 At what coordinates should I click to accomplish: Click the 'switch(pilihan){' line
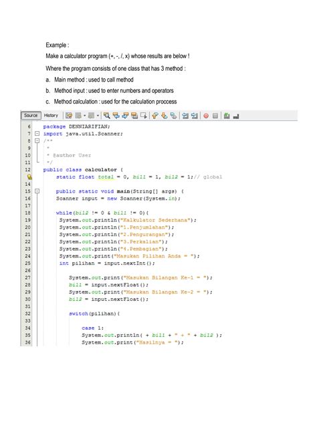pyautogui.click(x=94, y=314)
